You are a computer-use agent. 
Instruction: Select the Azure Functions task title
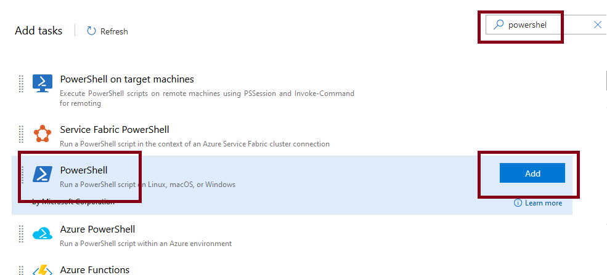click(x=95, y=270)
